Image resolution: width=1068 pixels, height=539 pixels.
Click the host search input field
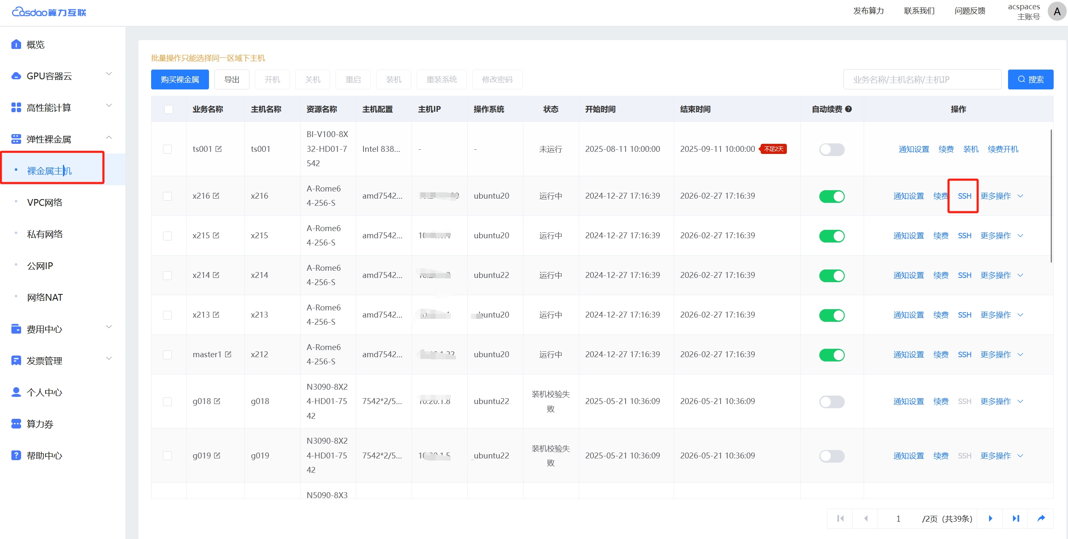922,79
